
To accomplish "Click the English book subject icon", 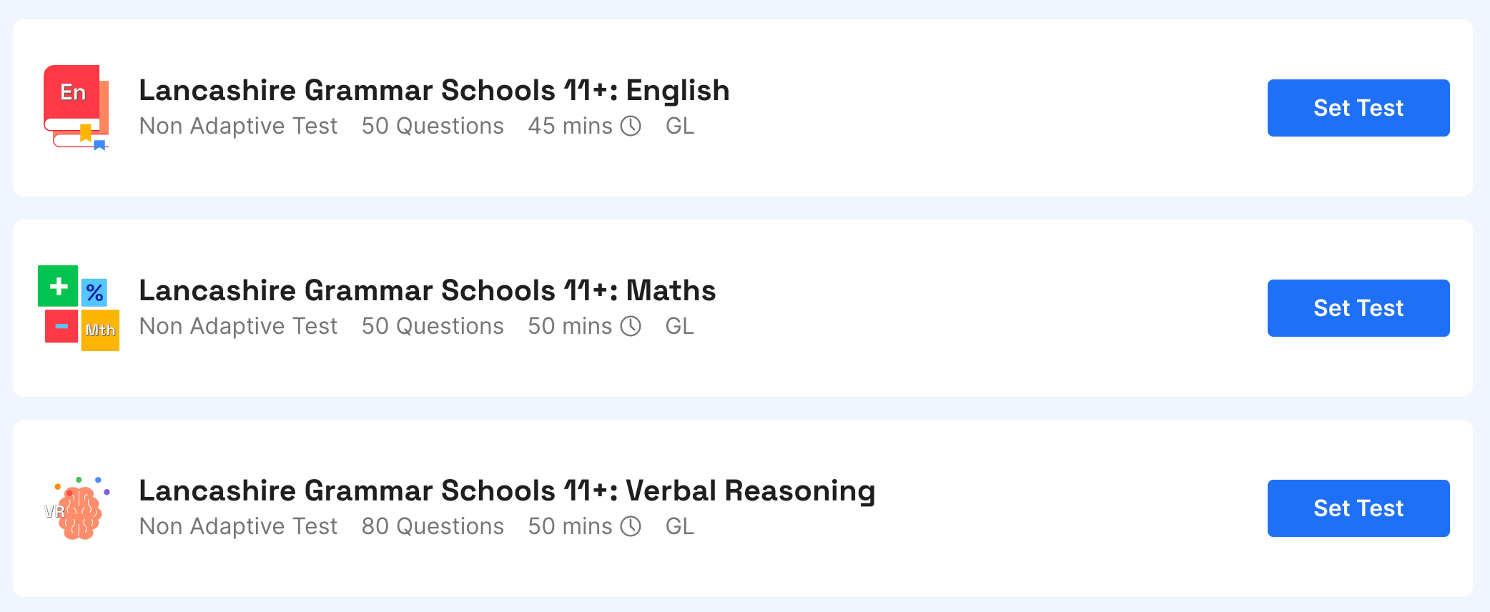I will coord(76,108).
